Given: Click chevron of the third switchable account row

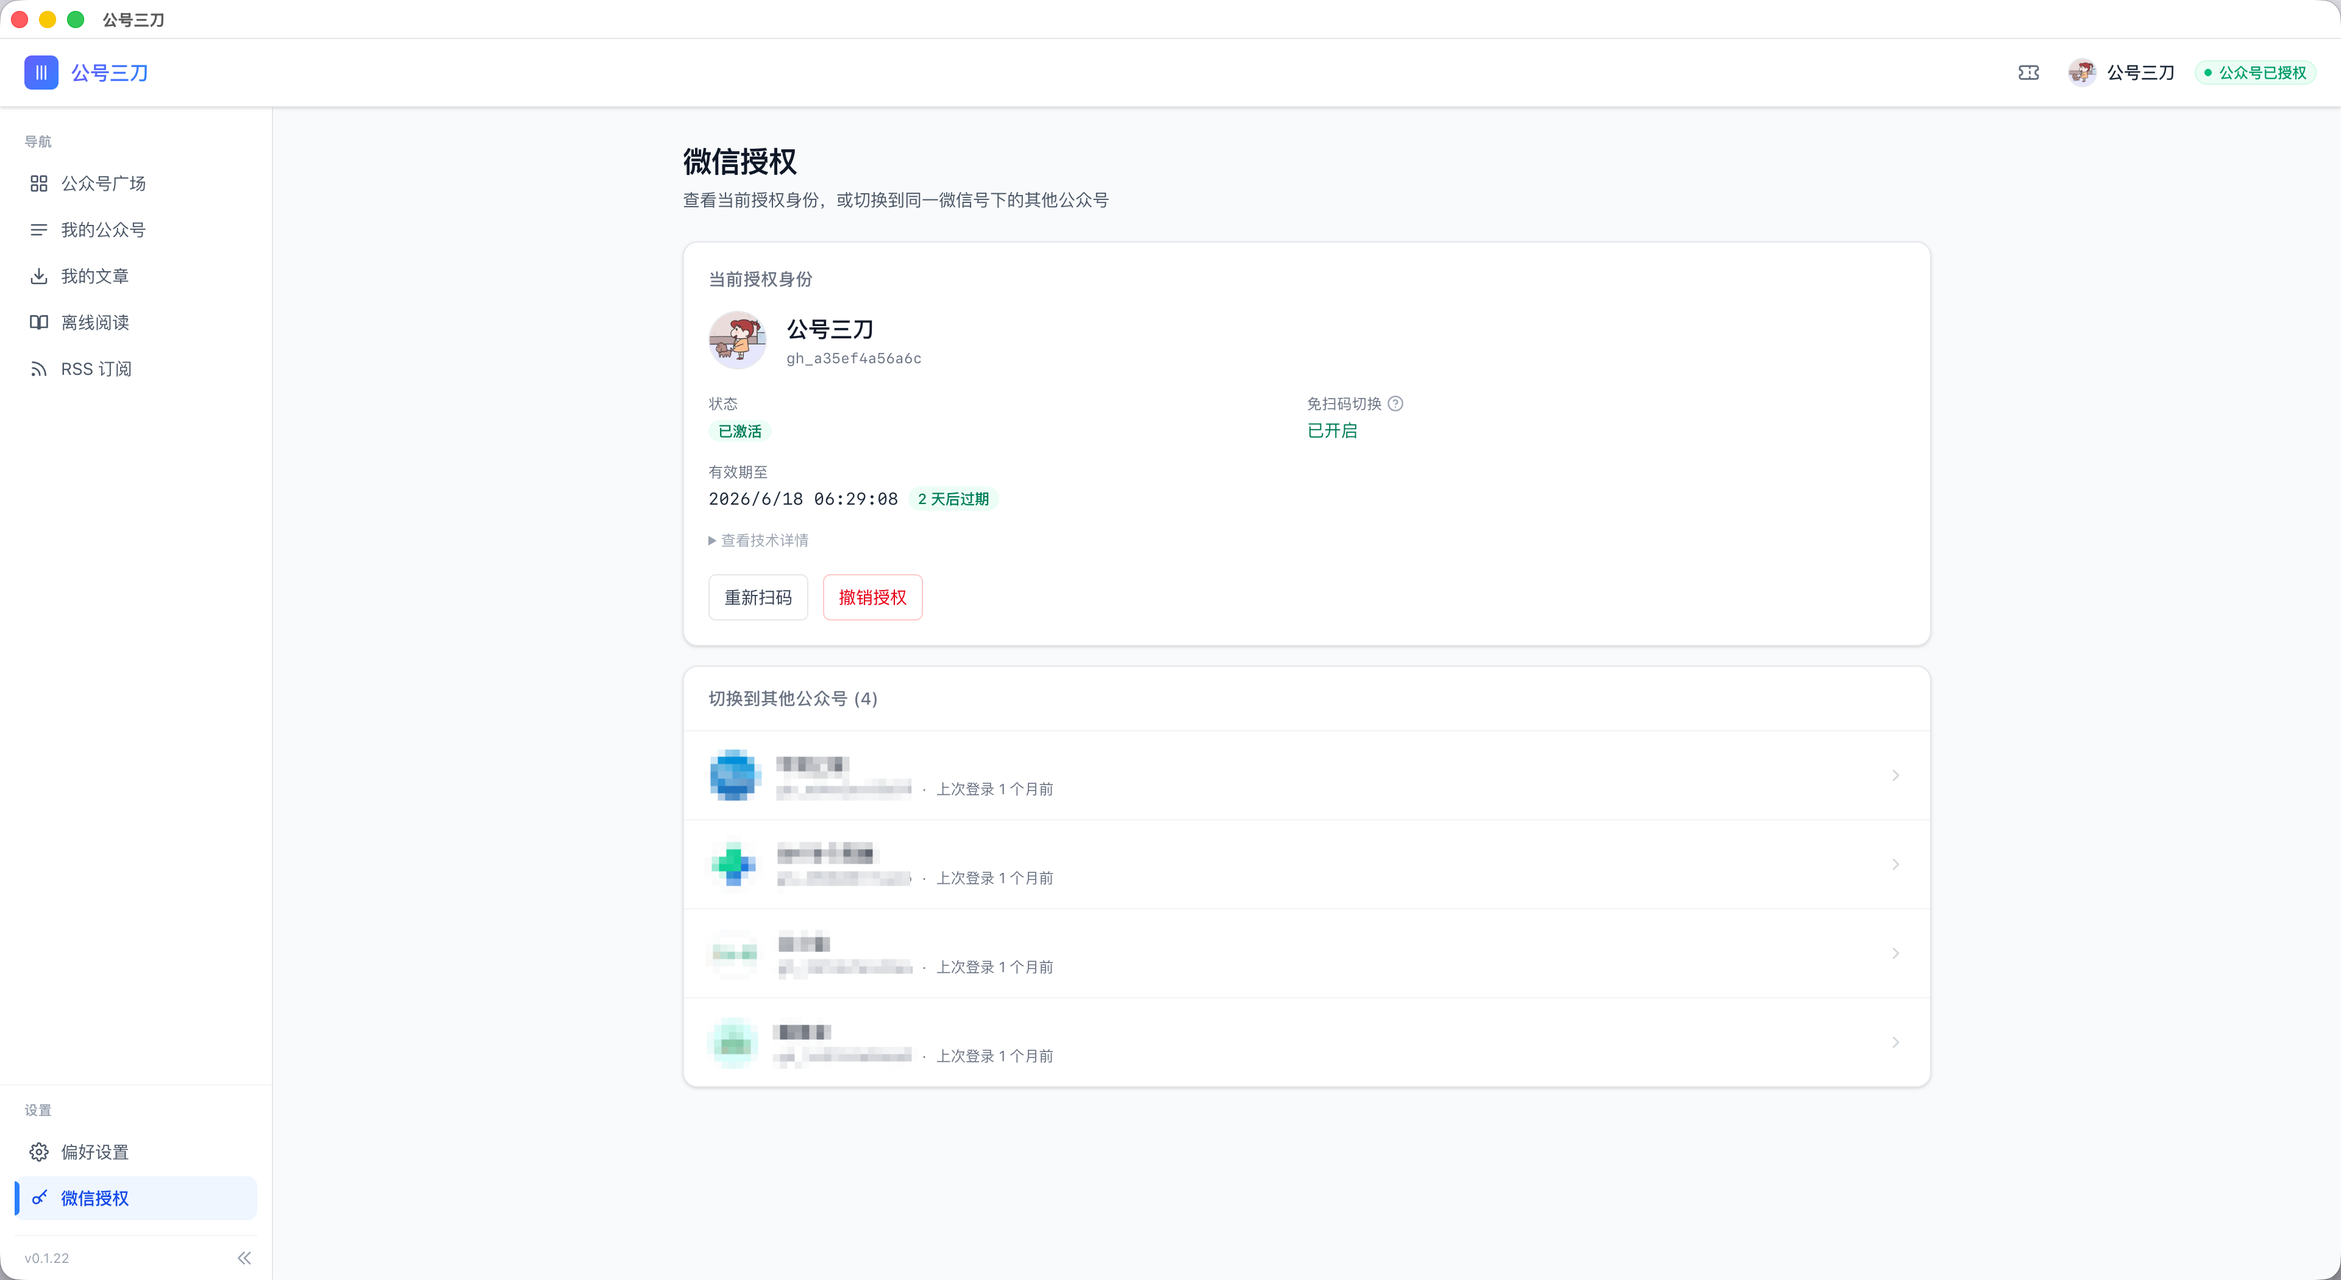Looking at the screenshot, I should 1896,953.
